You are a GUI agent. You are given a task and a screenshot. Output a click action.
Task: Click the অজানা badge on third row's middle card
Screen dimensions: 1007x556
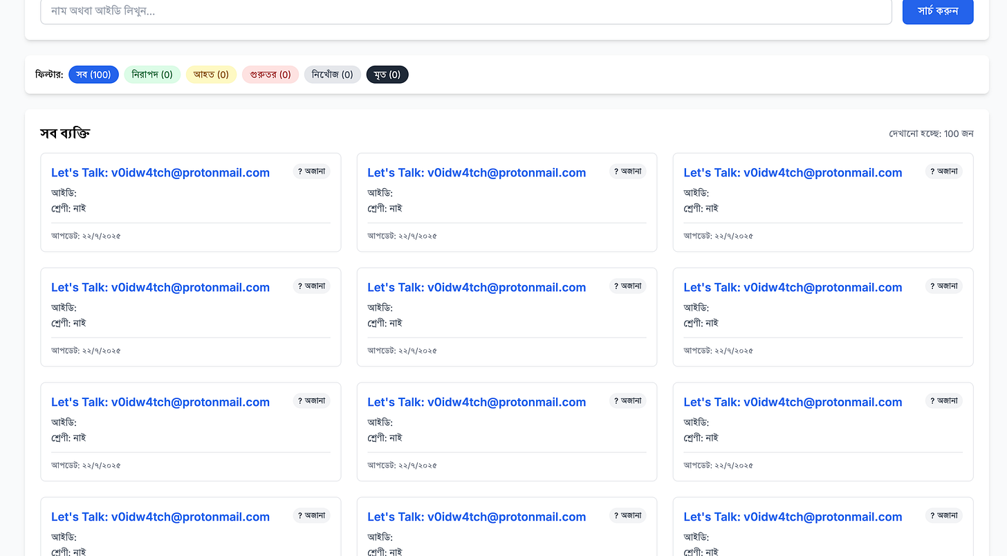tap(628, 401)
